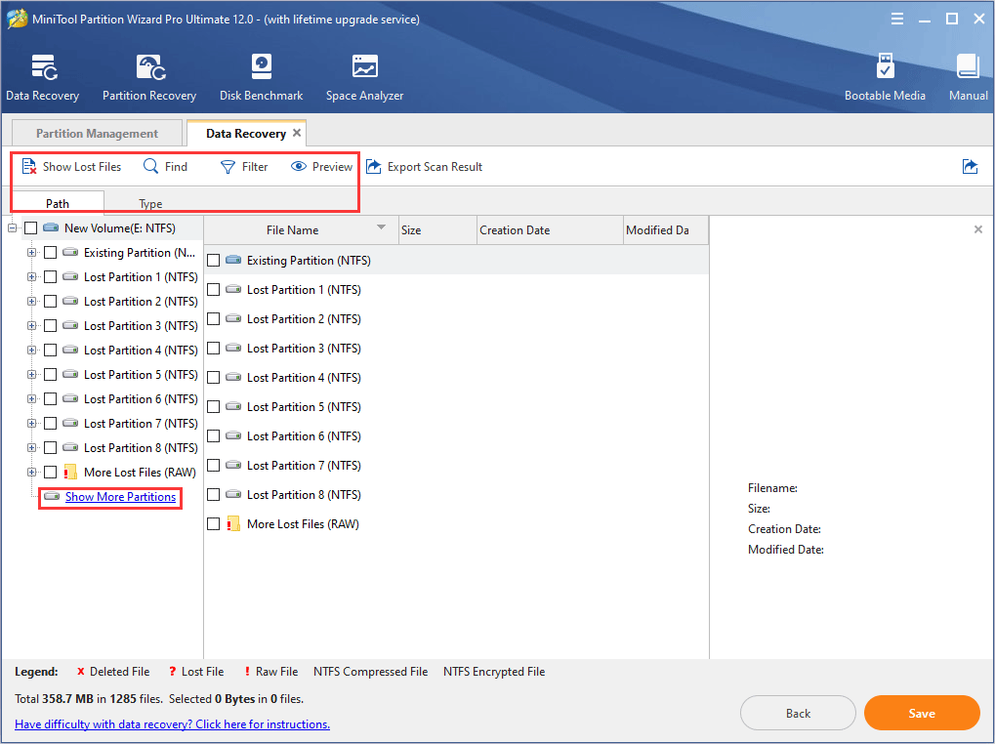Click the Save button
This screenshot has height=744, width=995.
pyautogui.click(x=922, y=713)
